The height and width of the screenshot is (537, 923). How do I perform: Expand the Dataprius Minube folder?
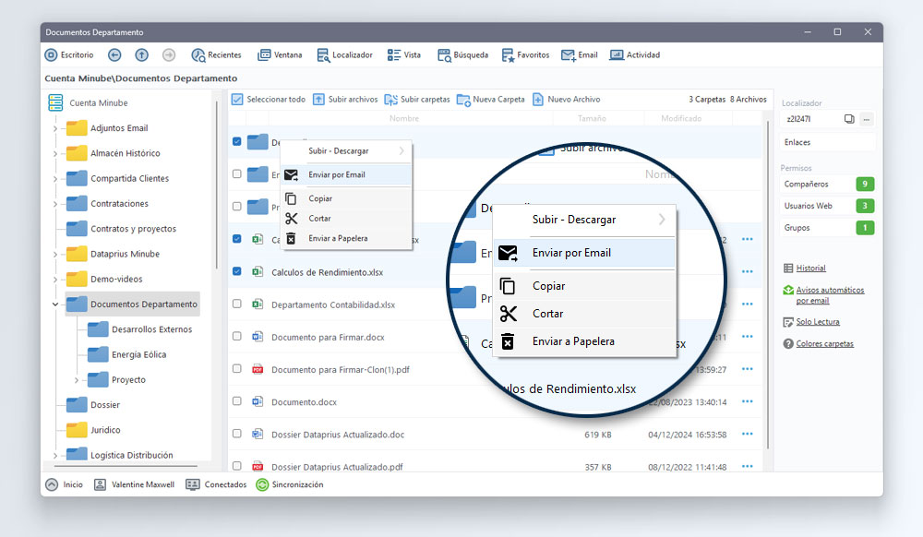[55, 254]
